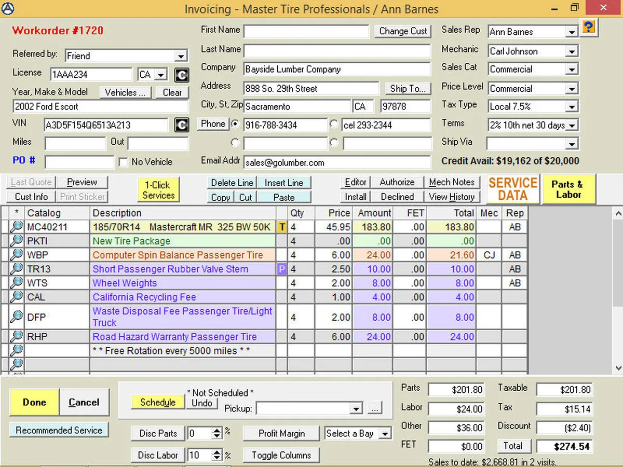Open the Parts & Labor tab
The width and height of the screenshot is (623, 467).
567,189
